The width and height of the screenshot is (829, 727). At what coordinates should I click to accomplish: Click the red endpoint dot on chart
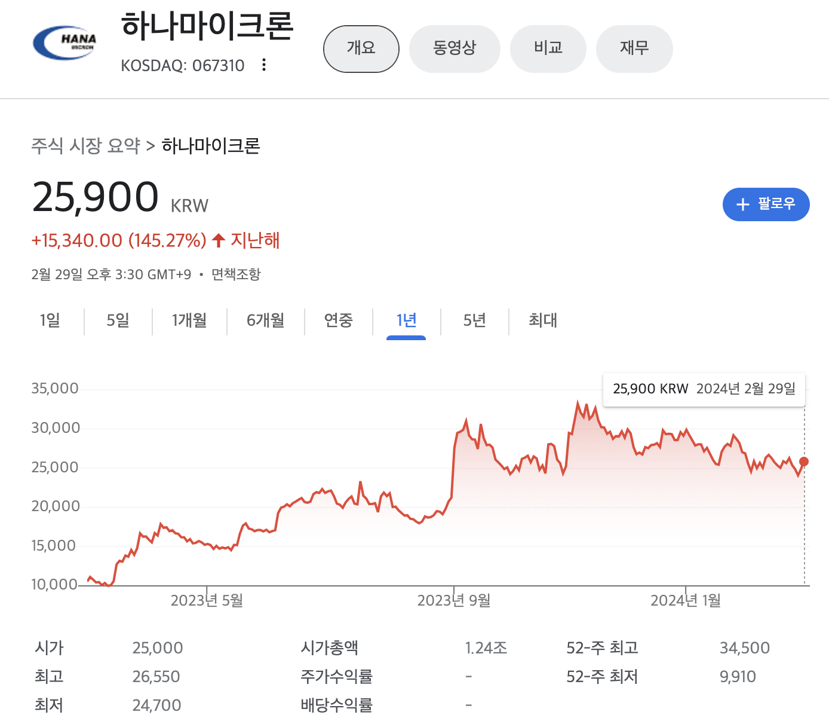804,462
